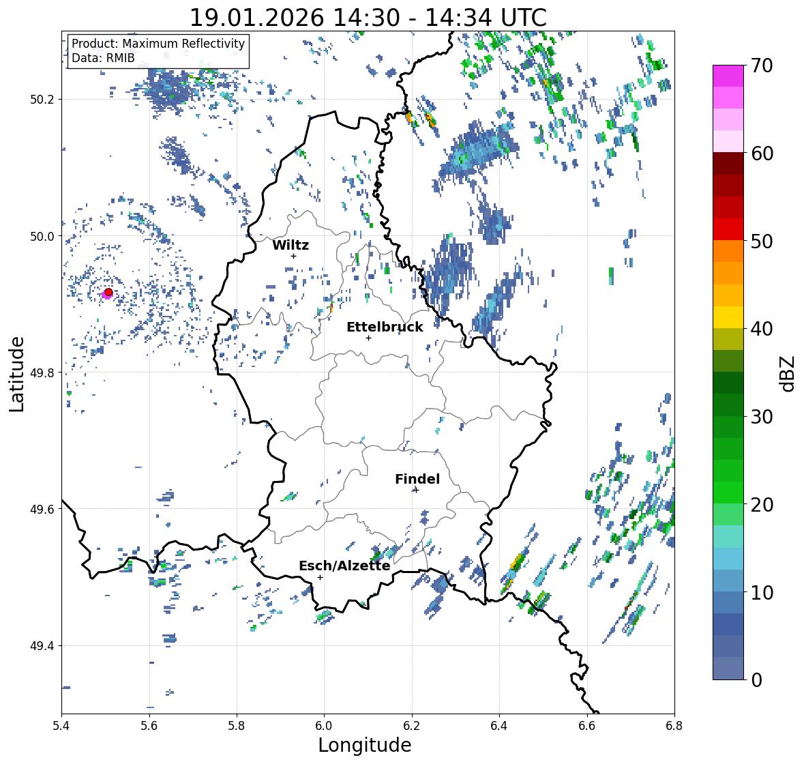This screenshot has width=804, height=762.
Task: Click the 'Data: RMIB' legend text
Action: click(x=103, y=58)
